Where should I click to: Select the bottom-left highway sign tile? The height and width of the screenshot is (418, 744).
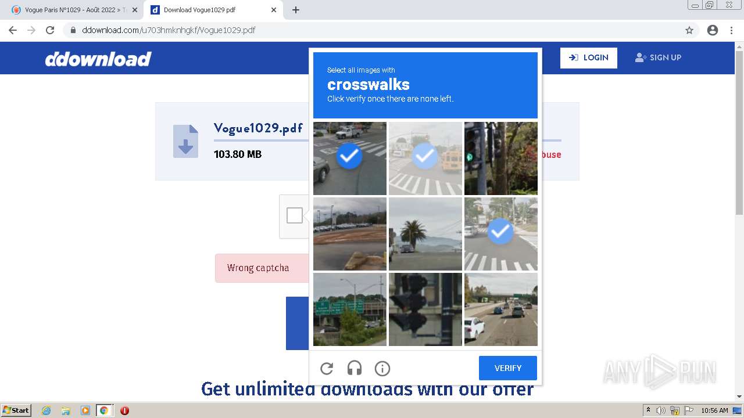(350, 309)
